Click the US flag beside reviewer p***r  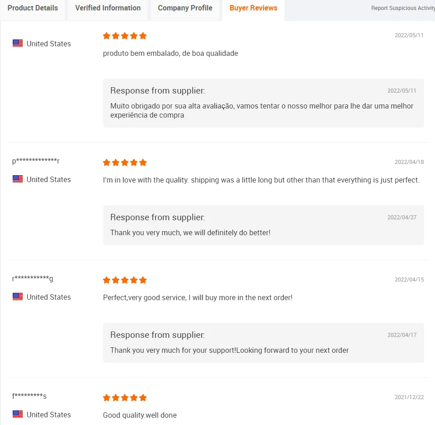click(x=18, y=179)
